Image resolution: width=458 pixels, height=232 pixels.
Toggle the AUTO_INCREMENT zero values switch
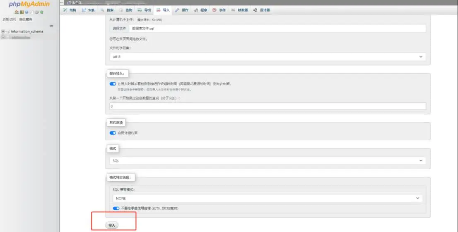pos(116,208)
